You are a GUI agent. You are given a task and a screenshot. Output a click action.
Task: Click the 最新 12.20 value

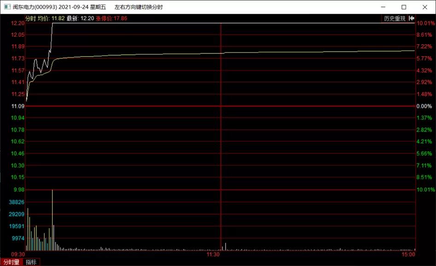pos(81,18)
